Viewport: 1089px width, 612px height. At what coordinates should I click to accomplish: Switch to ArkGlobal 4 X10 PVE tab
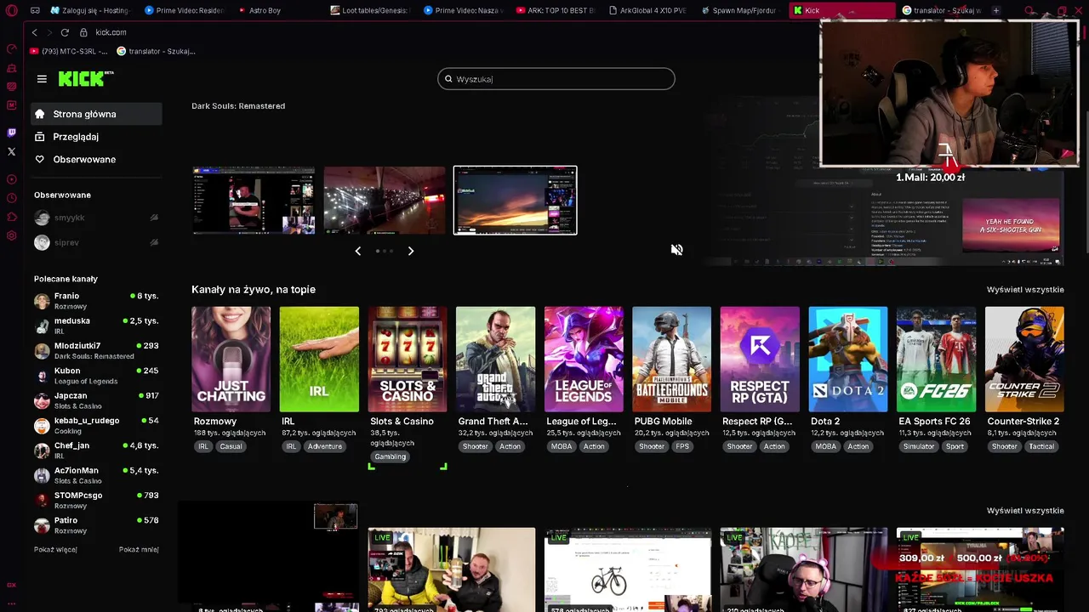click(650, 10)
